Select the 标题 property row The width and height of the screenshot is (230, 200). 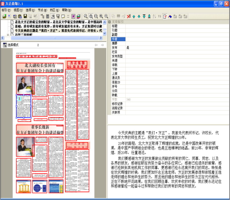tap(170, 26)
